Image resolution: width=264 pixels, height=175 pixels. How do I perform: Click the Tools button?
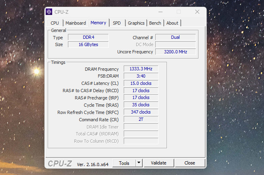[x=124, y=163]
